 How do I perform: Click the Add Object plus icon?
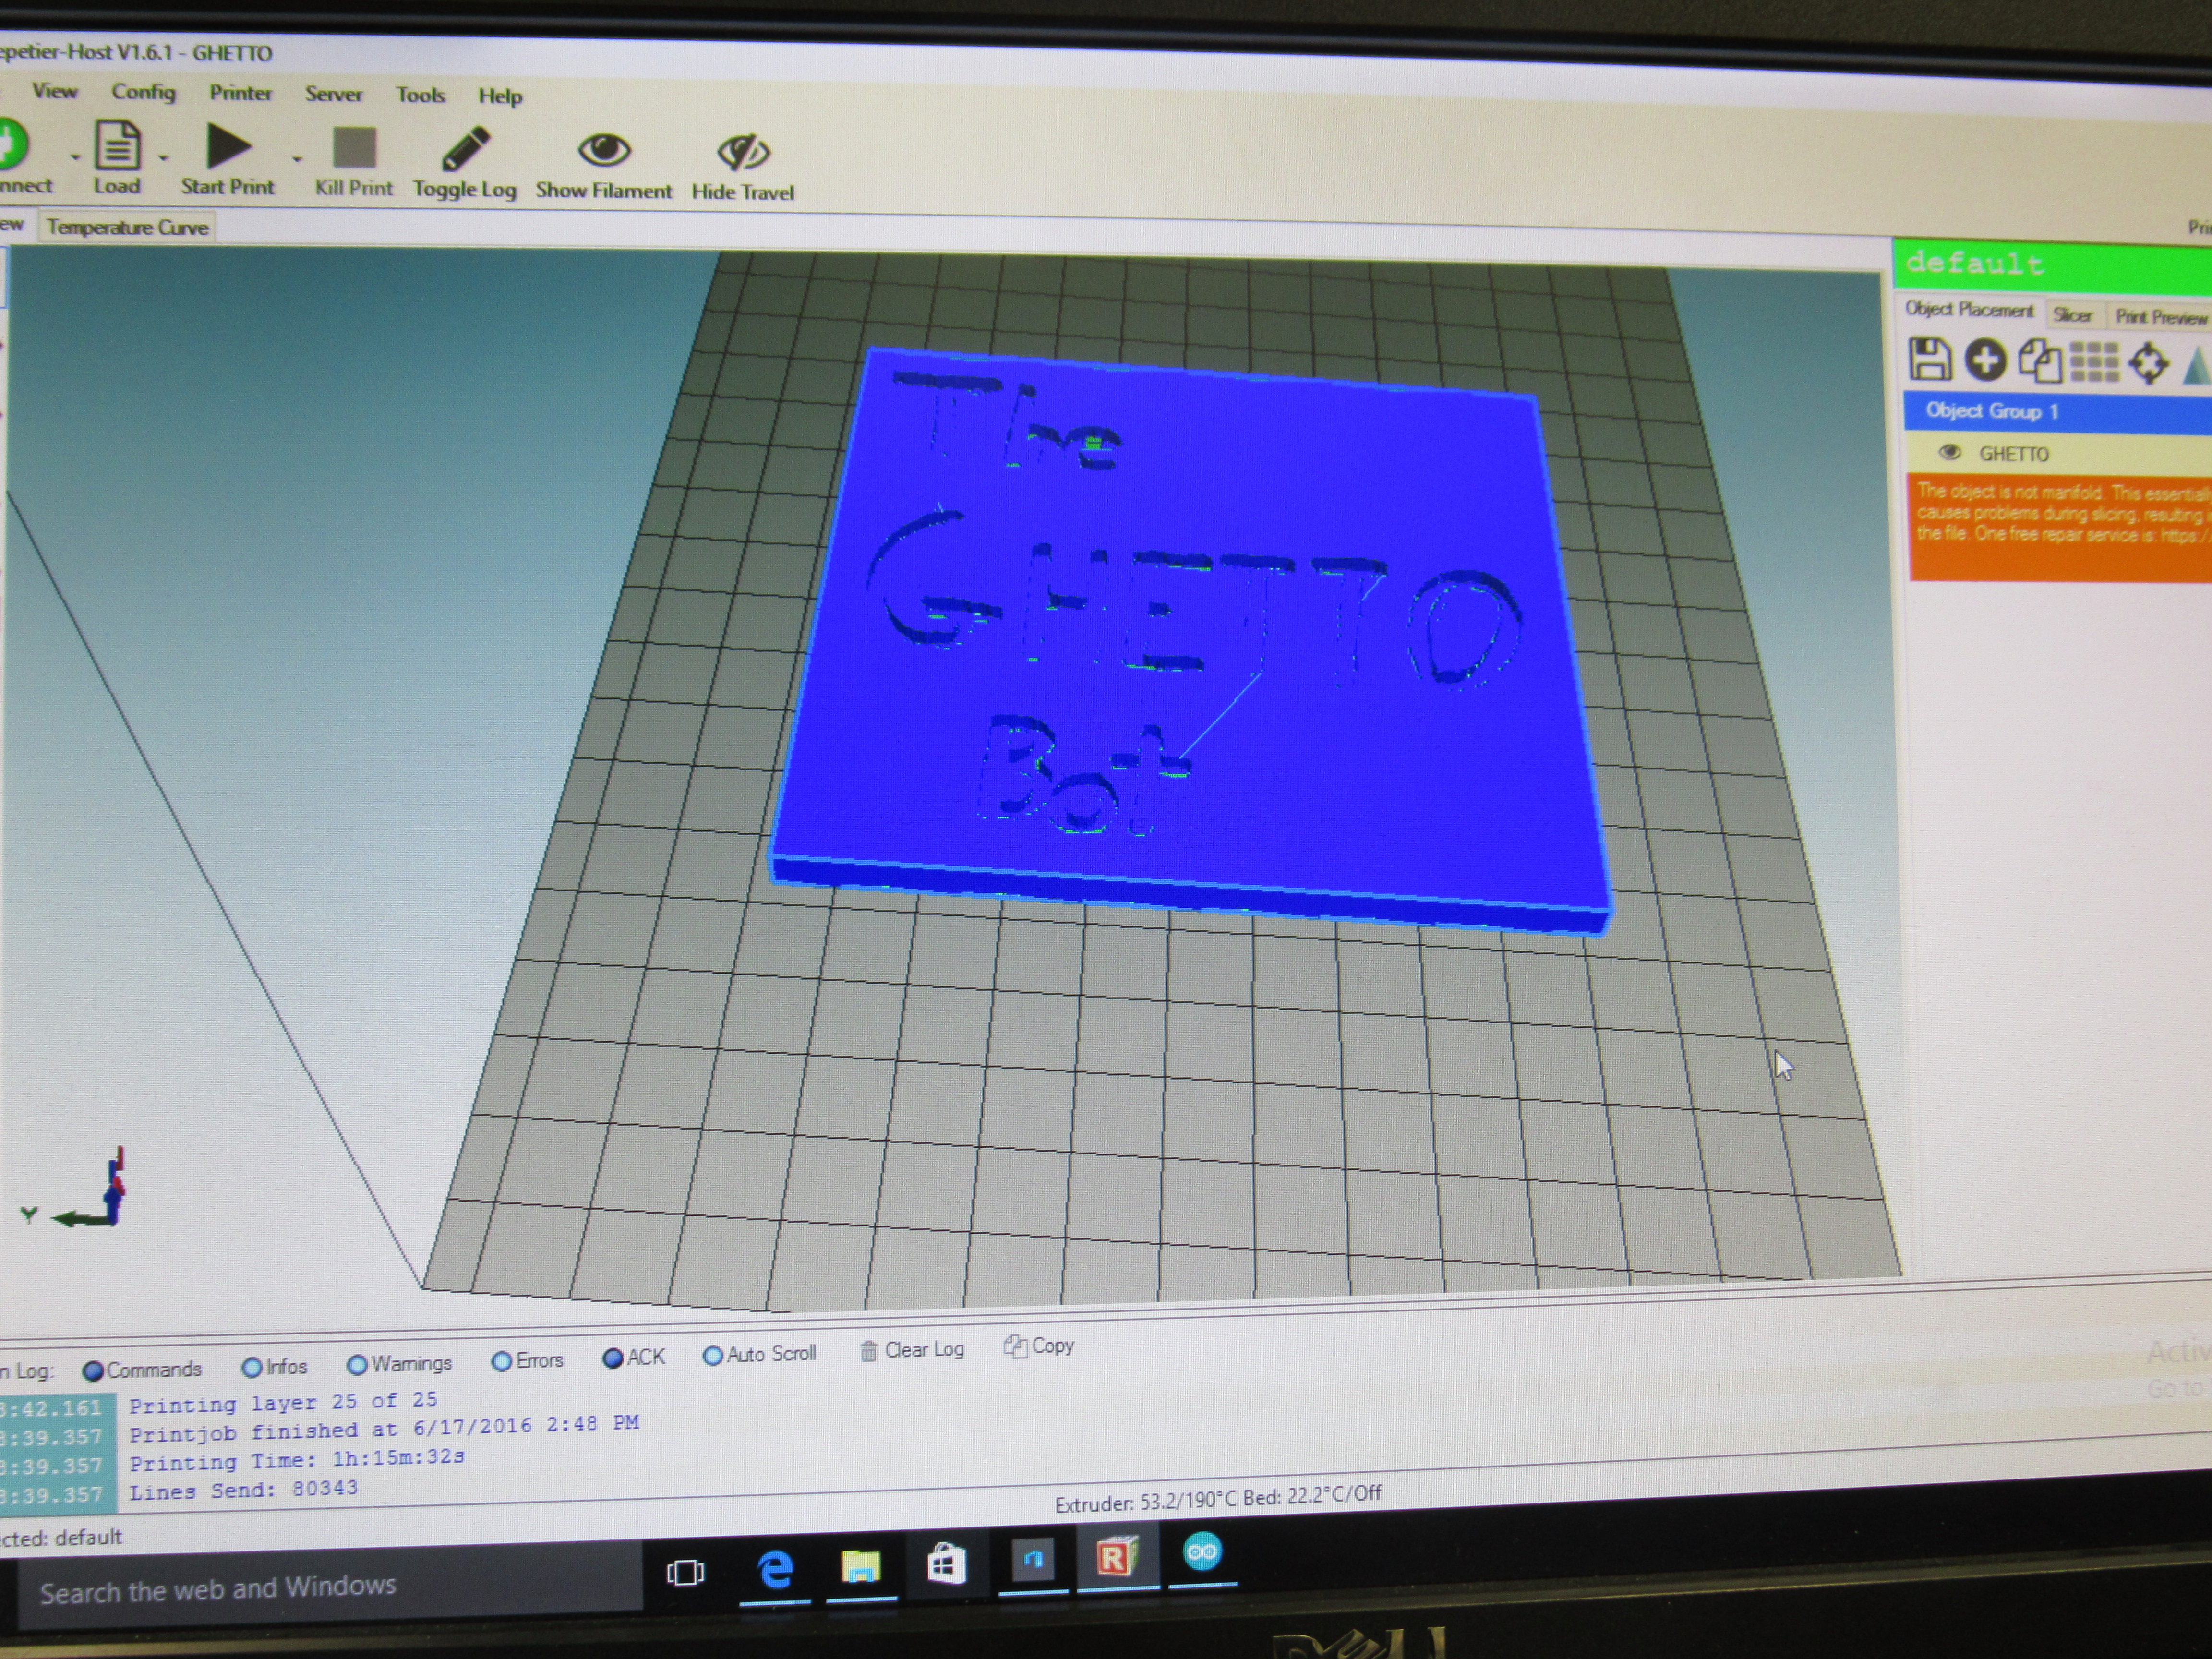(x=1985, y=360)
